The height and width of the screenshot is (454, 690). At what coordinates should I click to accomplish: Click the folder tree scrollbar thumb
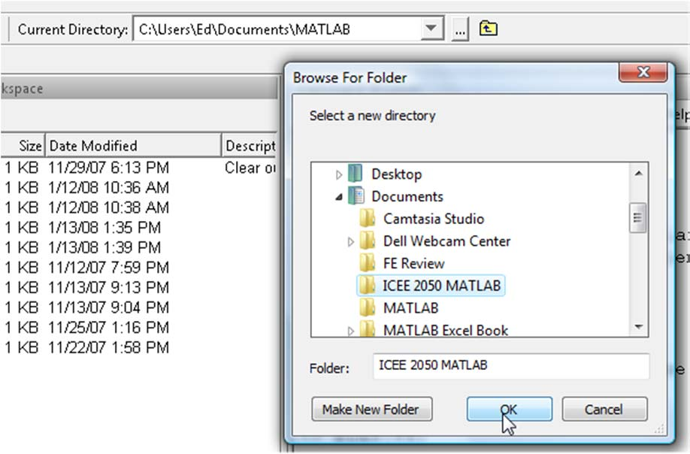click(638, 217)
